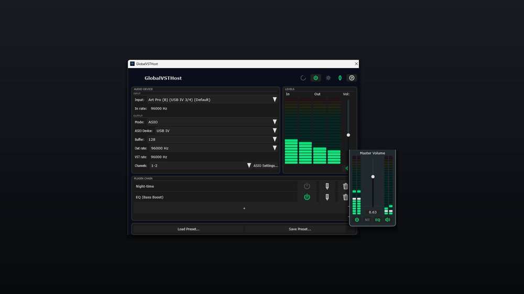
Task: Open ASIO Settings
Action: (265, 165)
